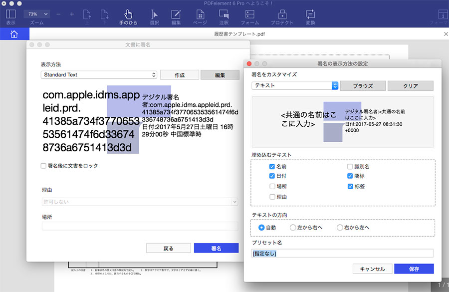Select the 左から右へ radio button
Viewport: 449px width, 292px height.
293,228
